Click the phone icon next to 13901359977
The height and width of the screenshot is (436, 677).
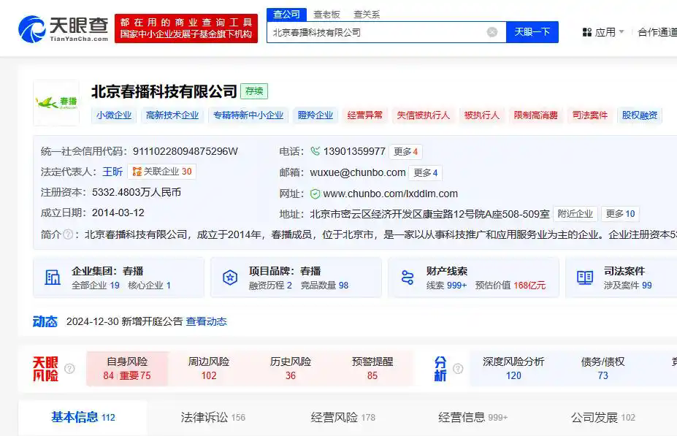pos(315,151)
